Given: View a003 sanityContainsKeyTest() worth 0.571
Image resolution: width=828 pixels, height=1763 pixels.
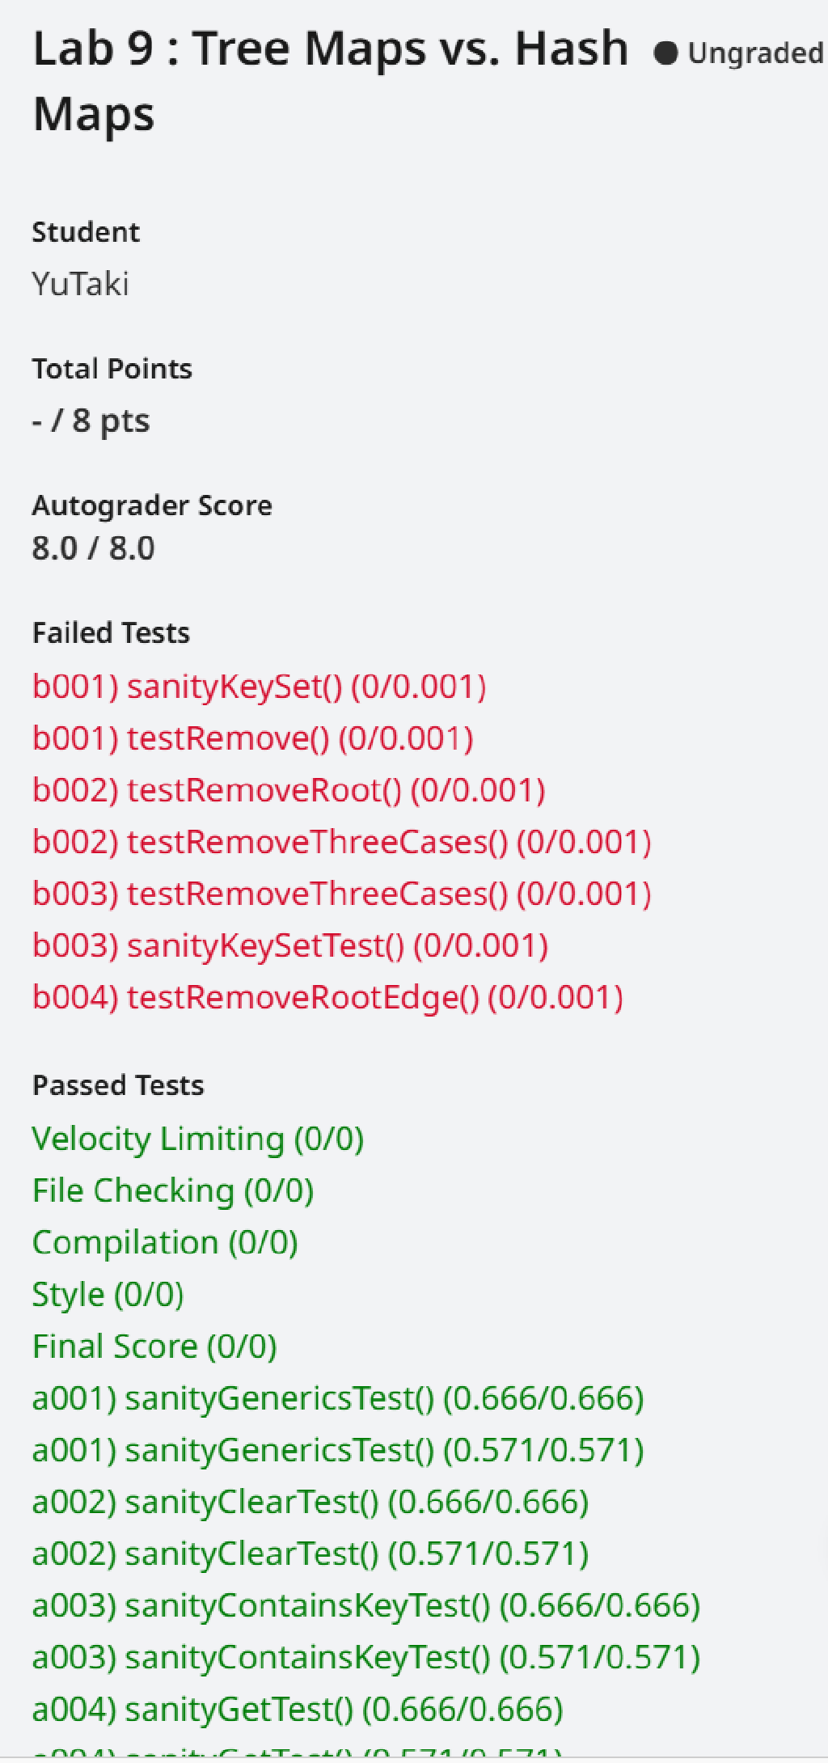Looking at the screenshot, I should tap(366, 1657).
